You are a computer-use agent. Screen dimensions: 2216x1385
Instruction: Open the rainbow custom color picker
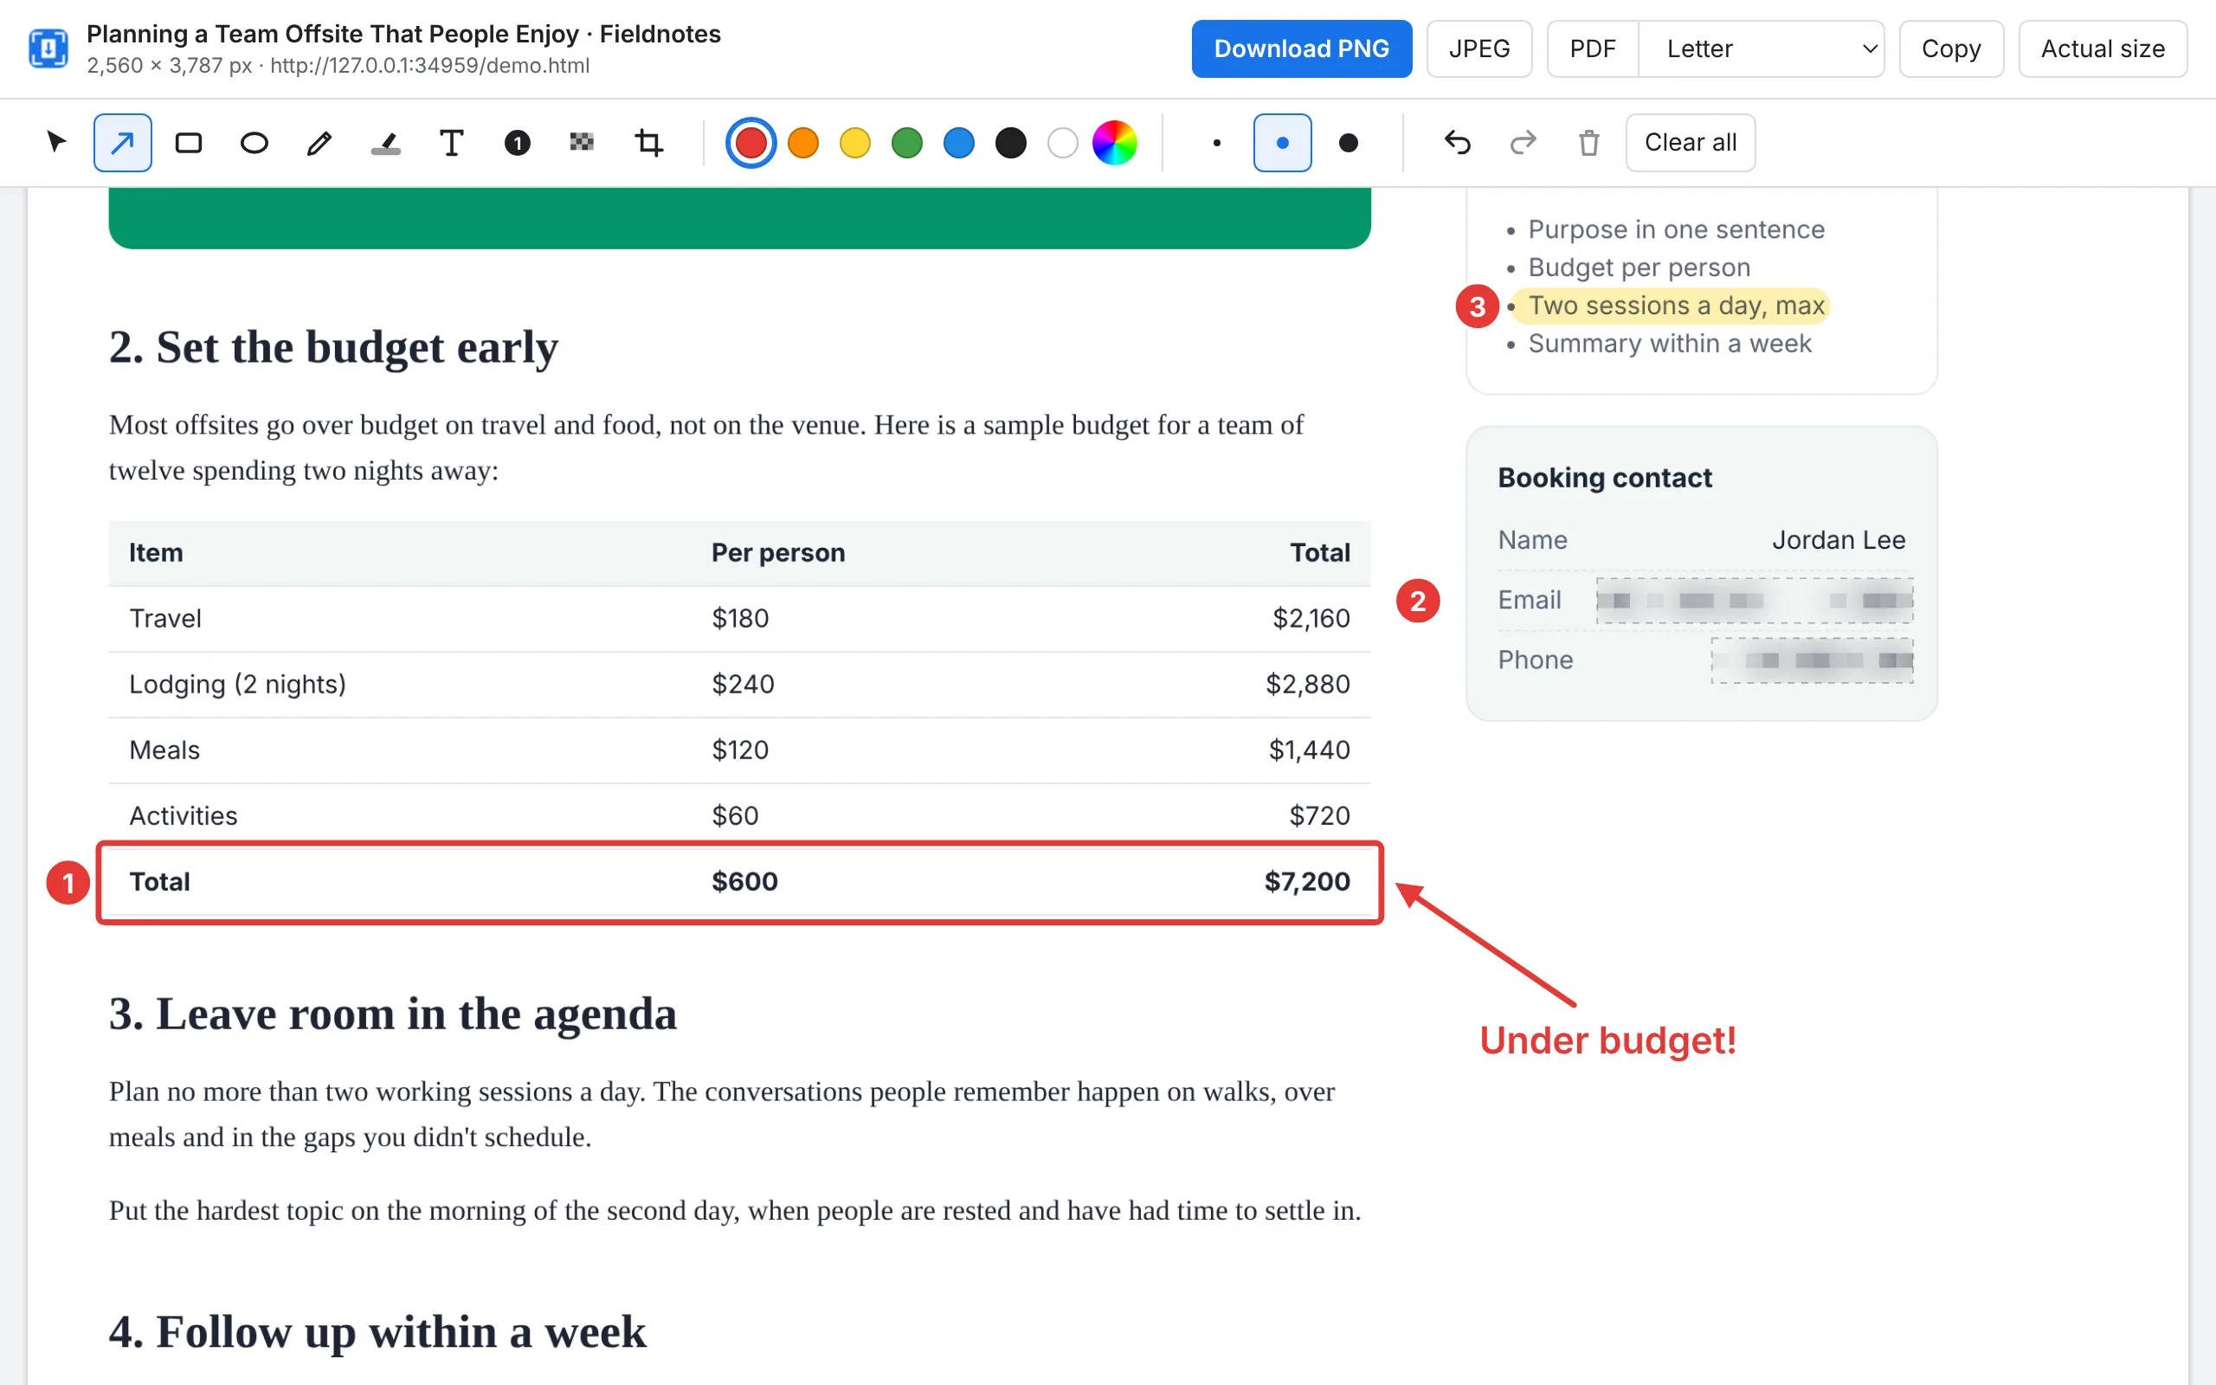(x=1114, y=142)
